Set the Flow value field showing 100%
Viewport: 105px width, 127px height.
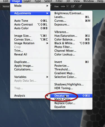[x=63, y=6]
